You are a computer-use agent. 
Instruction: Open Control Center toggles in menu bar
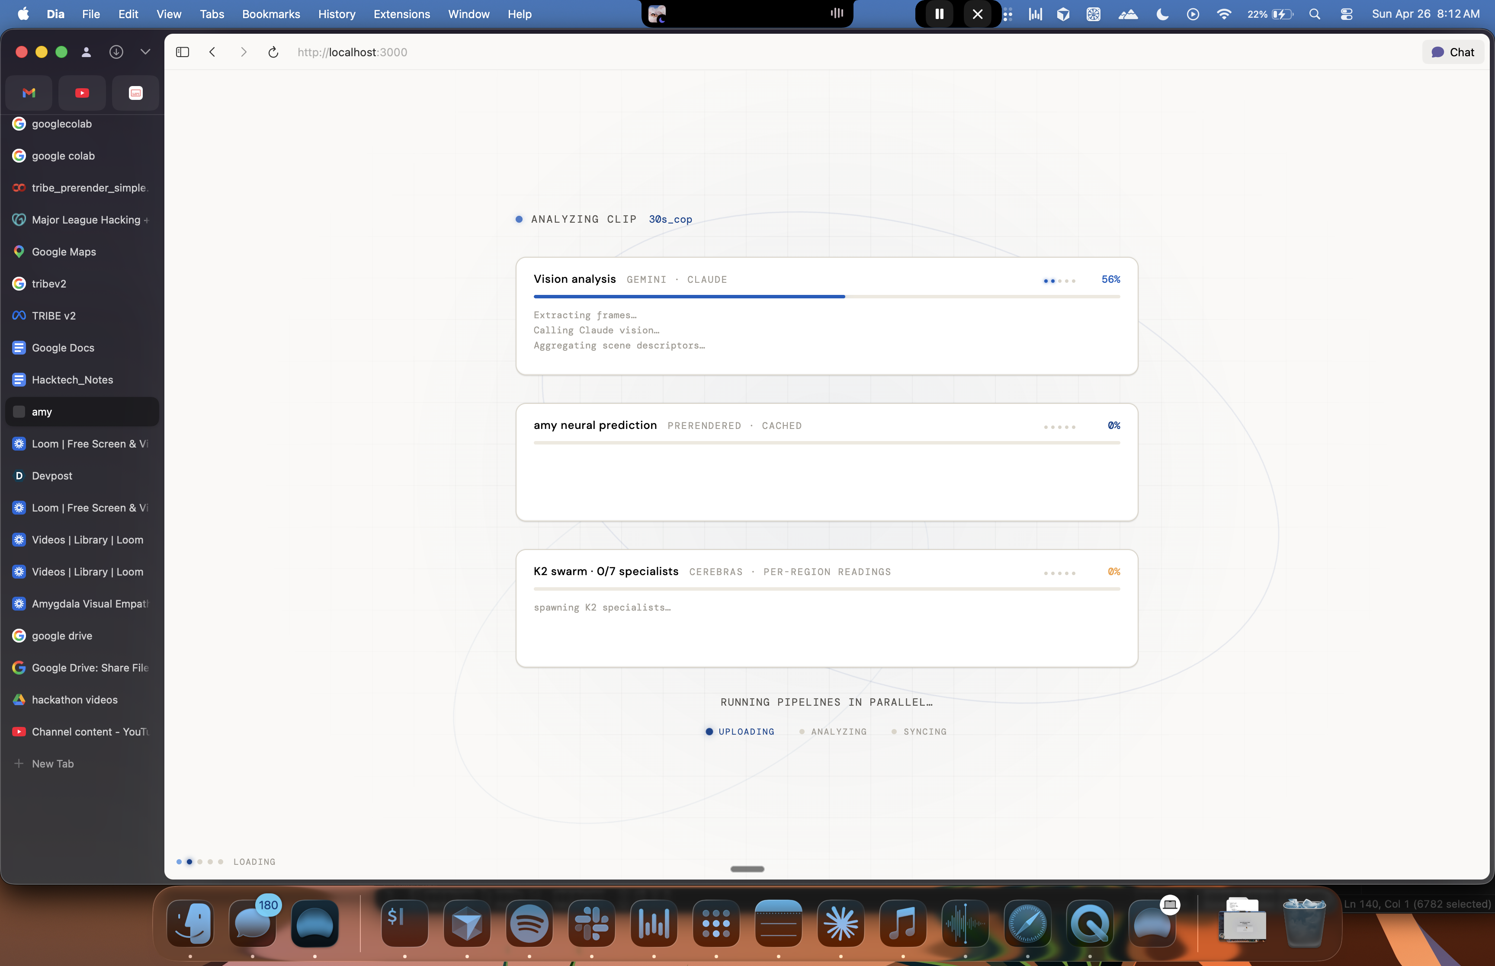point(1346,14)
